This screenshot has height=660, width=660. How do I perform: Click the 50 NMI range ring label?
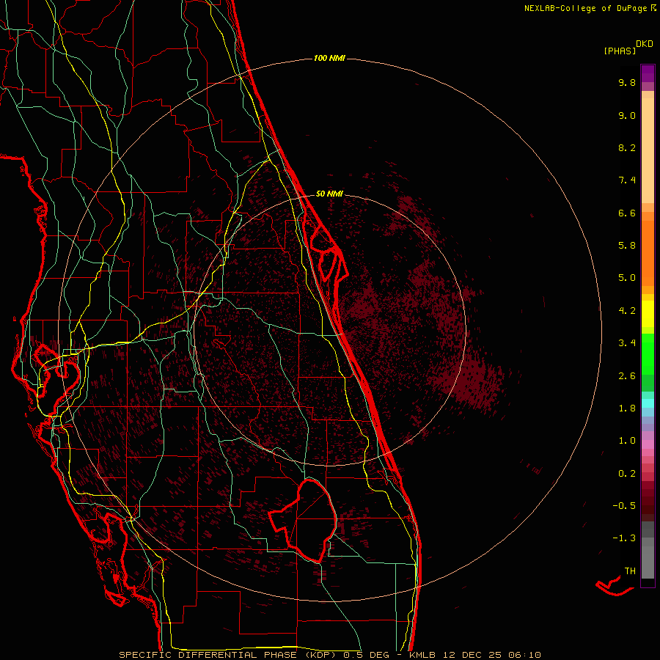(329, 194)
